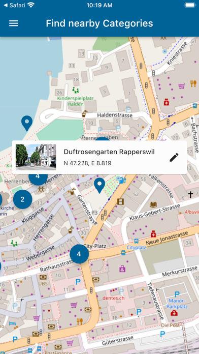This screenshot has width=199, height=354.
Task: Return to Safari via back link
Action: point(14,5)
